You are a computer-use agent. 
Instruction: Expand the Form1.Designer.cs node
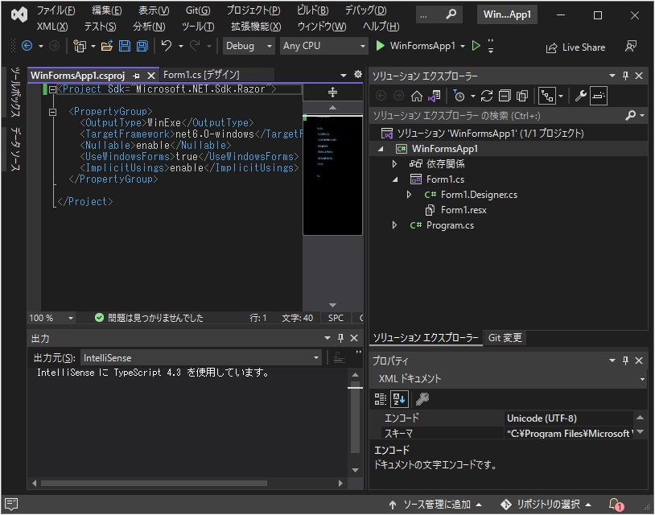point(409,195)
